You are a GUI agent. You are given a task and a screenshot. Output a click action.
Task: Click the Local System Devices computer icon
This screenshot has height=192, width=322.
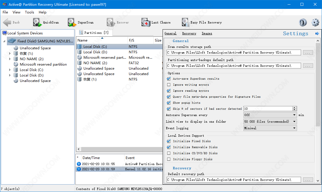[x=5, y=33]
